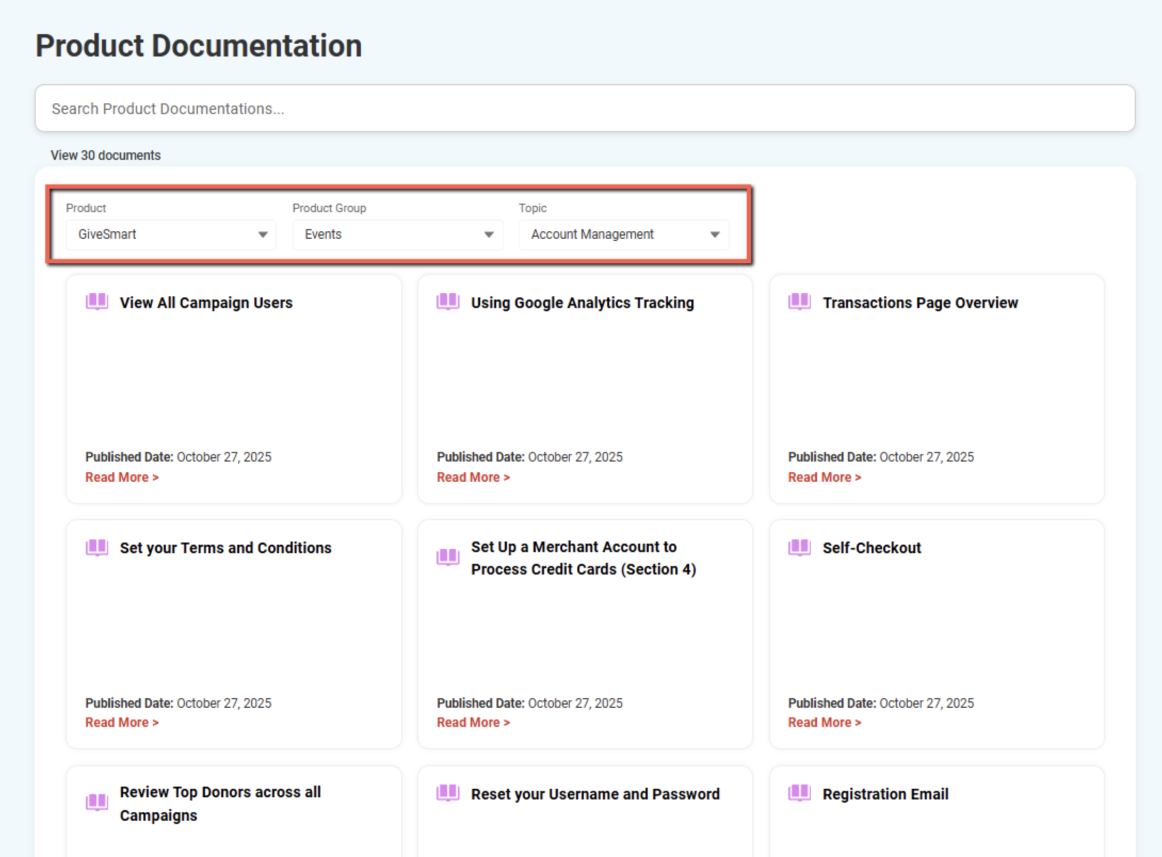Screen dimensions: 1162x857
Task: Click the Published Date on Transactions Page Overview
Action: pos(881,457)
